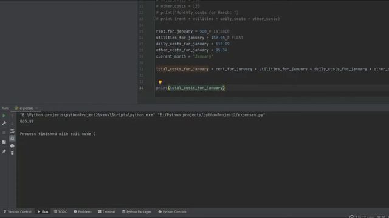Image resolution: width=389 pixels, height=218 pixels.
Task: Open Python Packages tool window
Action: [136, 211]
